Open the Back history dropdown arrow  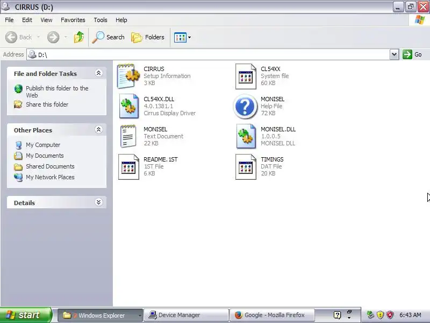click(x=38, y=37)
